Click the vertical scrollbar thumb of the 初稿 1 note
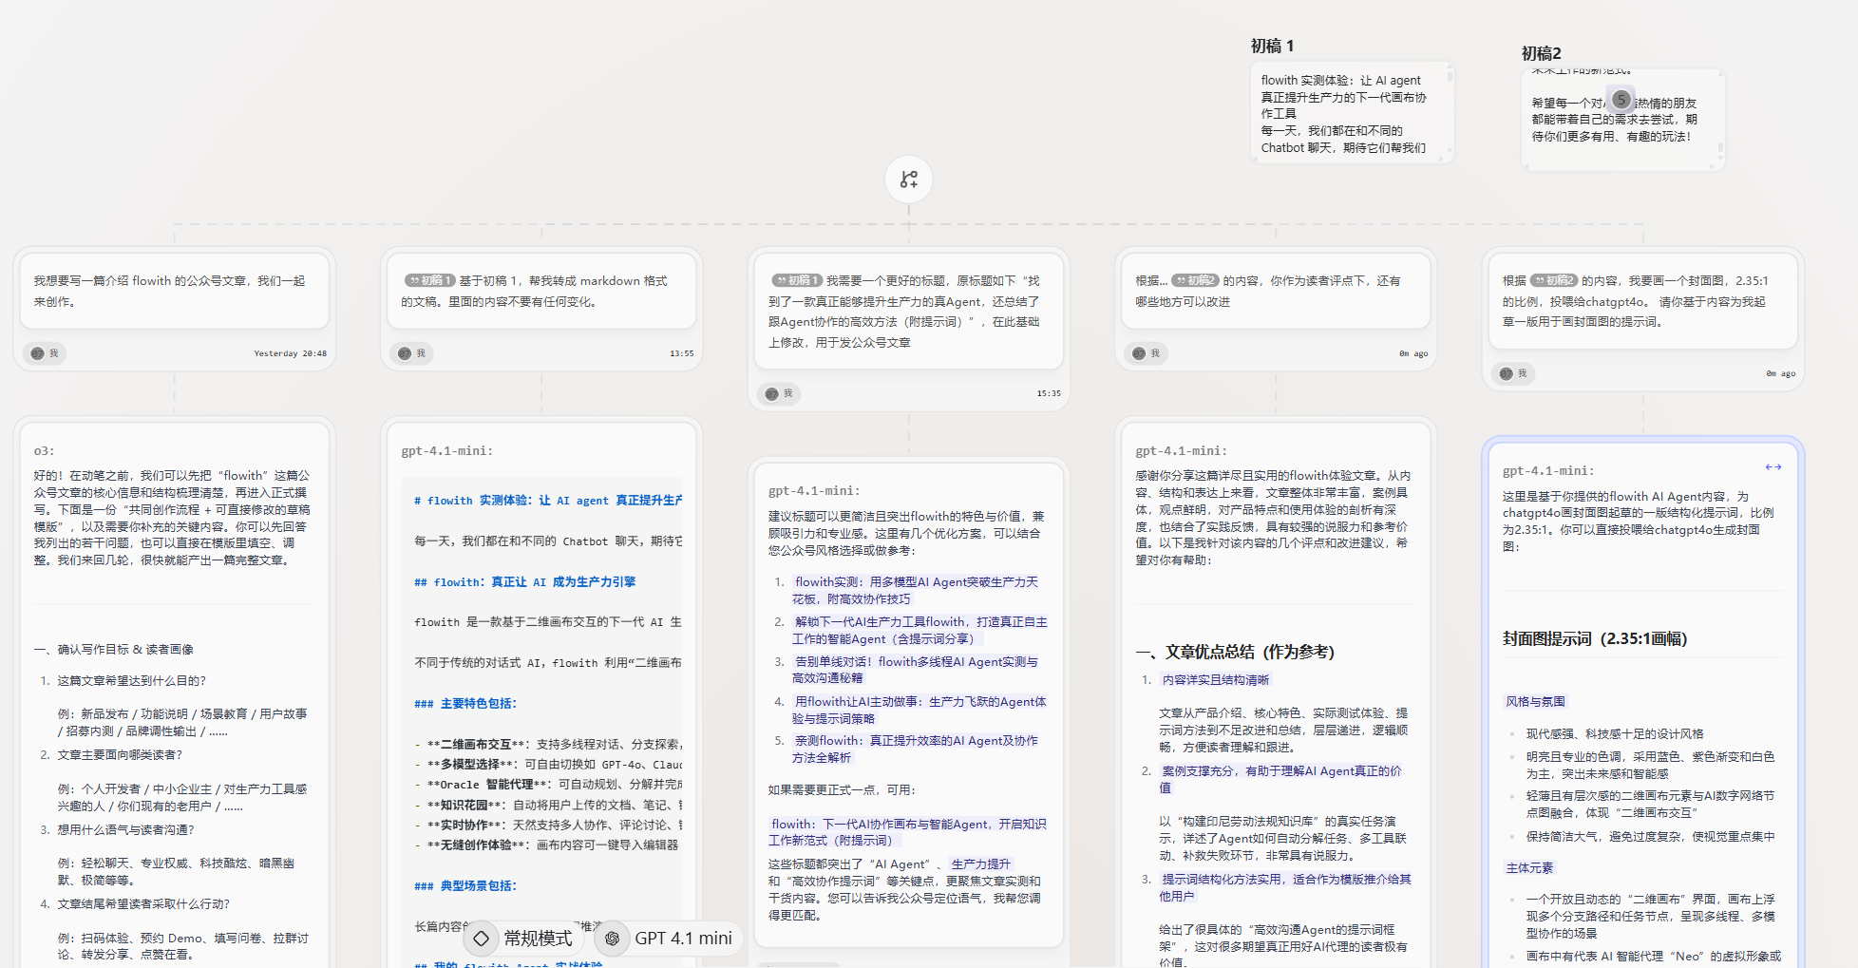This screenshot has width=1858, height=968. (1450, 76)
